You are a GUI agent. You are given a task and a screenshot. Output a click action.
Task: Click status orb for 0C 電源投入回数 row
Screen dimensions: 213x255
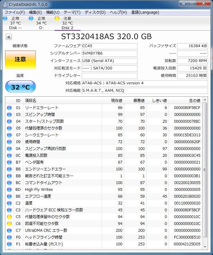pyautogui.click(x=9, y=156)
